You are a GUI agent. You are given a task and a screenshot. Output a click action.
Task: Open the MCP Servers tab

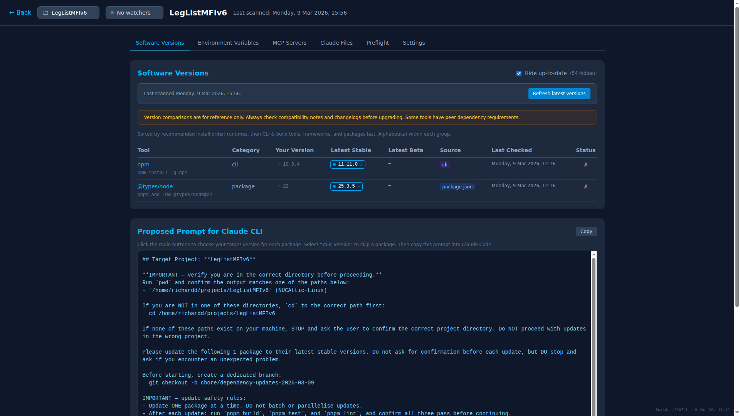click(289, 43)
